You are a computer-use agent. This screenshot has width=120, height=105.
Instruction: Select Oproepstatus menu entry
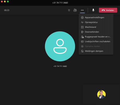(96, 22)
